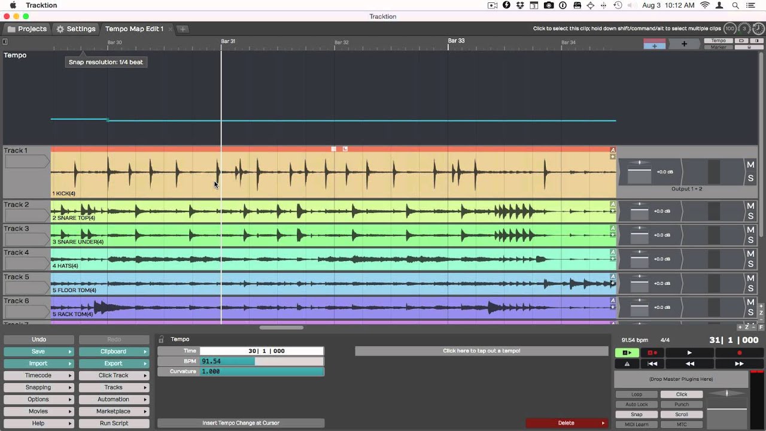This screenshot has width=766, height=431.
Task: Click the red-blue add new track icon
Action: click(x=655, y=44)
